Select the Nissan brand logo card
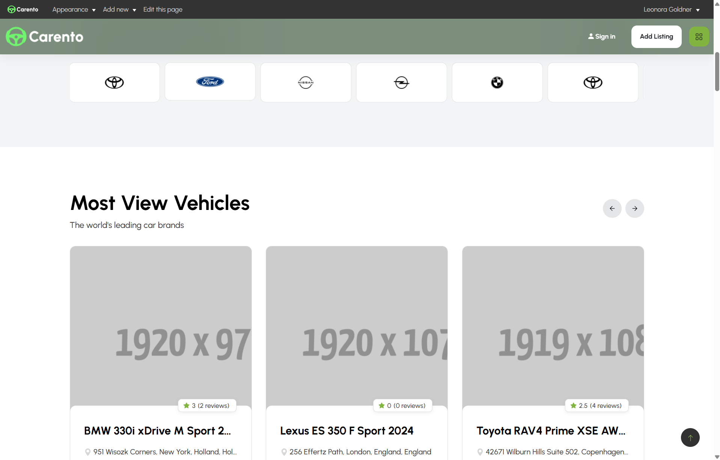Image resolution: width=720 pixels, height=460 pixels. tap(306, 82)
